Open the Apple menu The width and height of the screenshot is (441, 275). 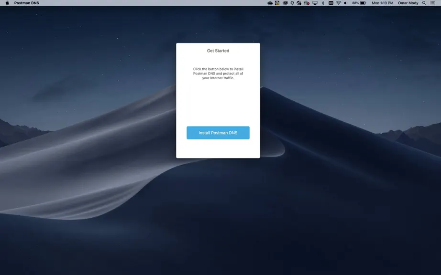(7, 3)
